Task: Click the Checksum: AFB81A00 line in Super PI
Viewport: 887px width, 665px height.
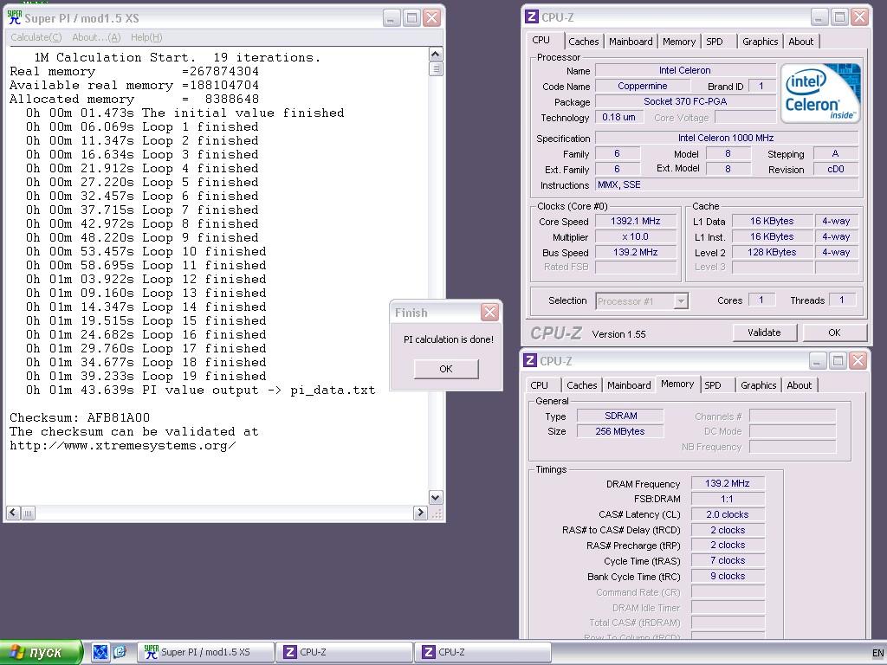Action: [80, 418]
